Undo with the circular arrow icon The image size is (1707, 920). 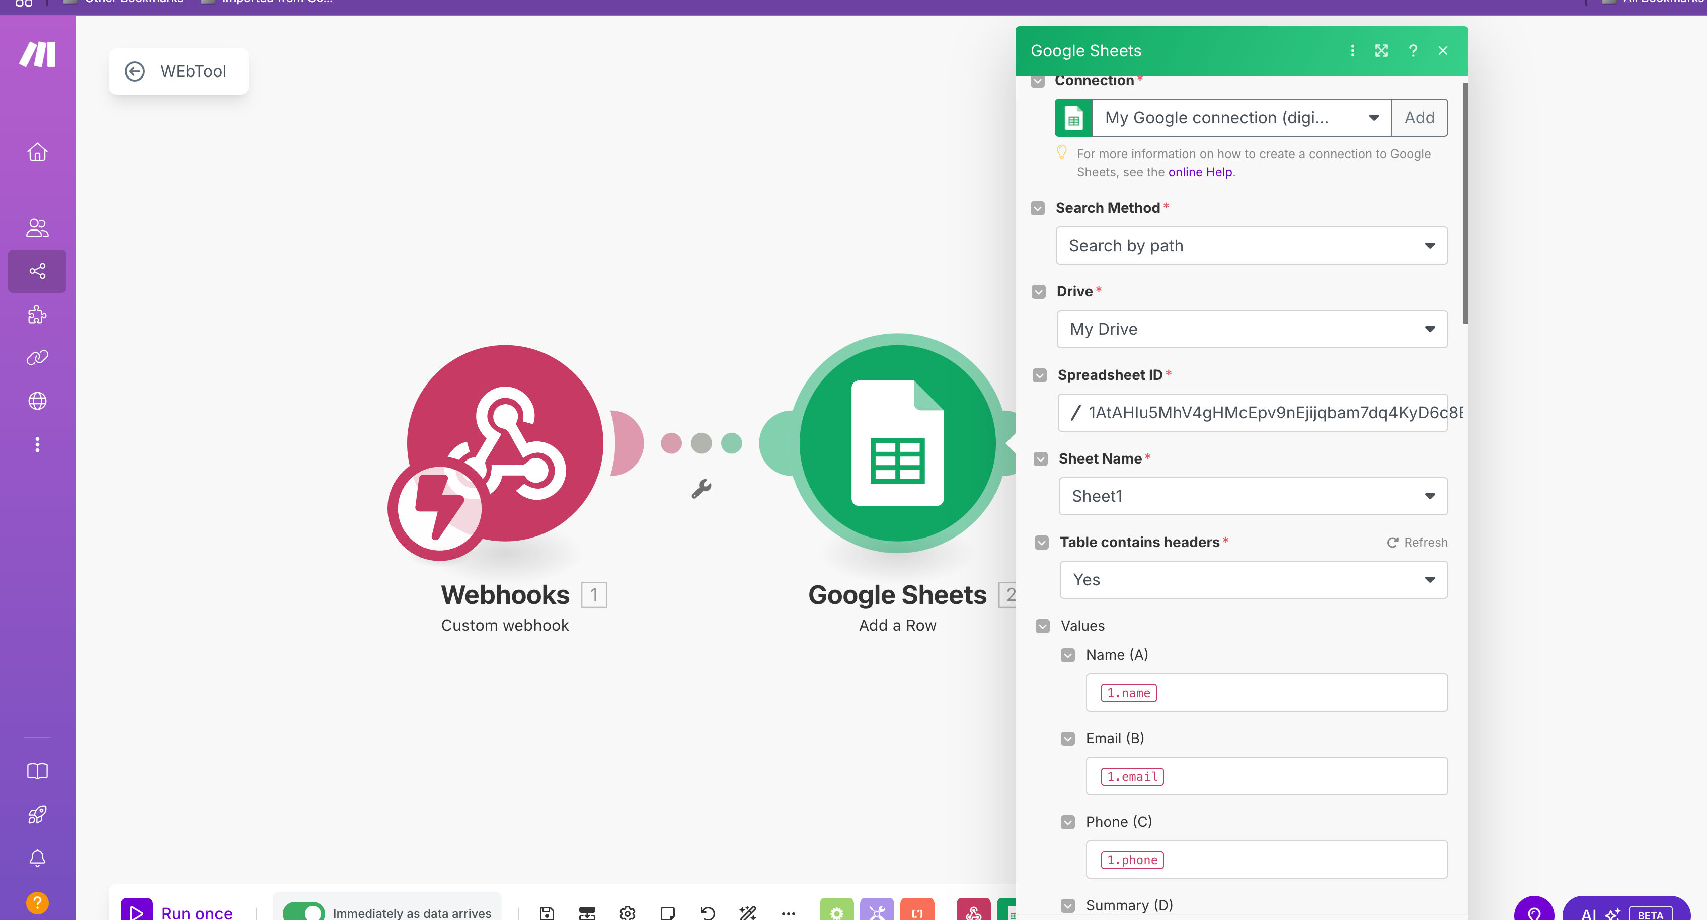[x=708, y=913]
